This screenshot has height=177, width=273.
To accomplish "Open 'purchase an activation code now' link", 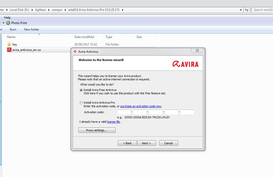I will pos(141,106).
